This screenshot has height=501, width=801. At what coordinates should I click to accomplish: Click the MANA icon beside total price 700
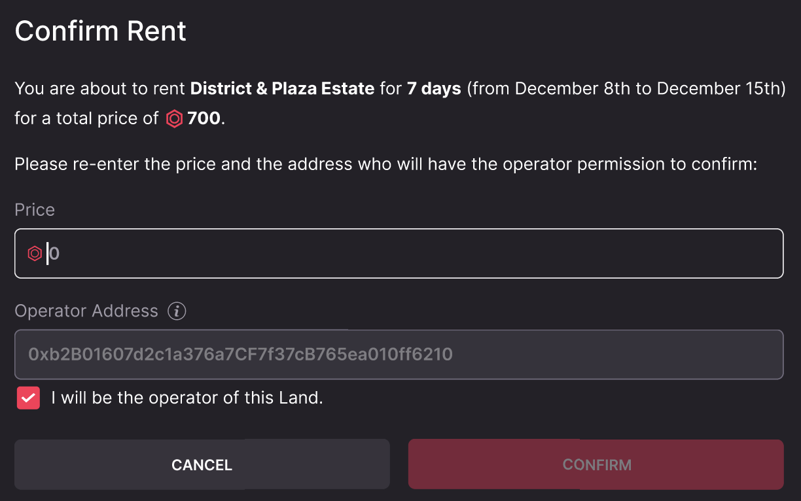(174, 118)
